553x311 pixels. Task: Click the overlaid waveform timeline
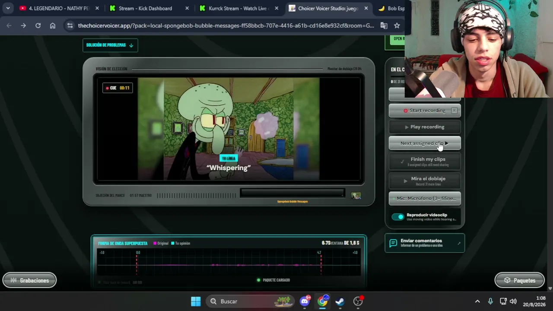pos(229,263)
